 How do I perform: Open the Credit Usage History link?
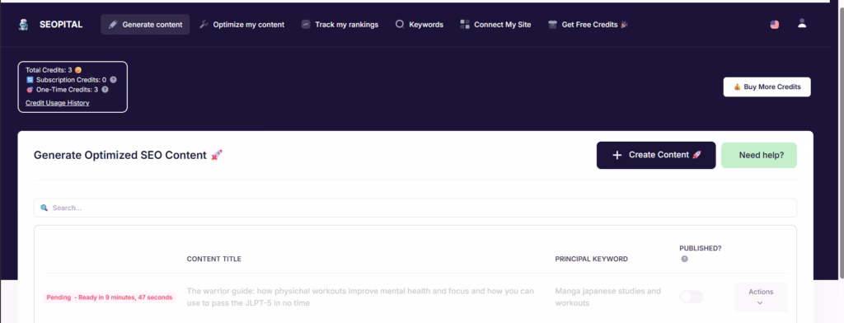tap(58, 103)
